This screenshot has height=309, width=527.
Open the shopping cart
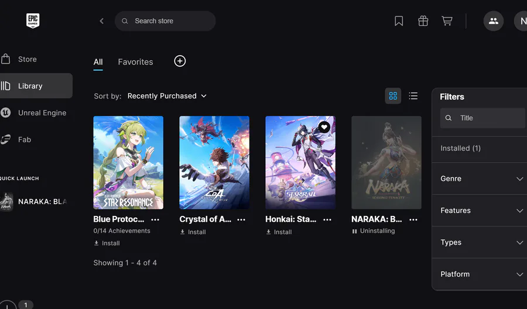click(x=447, y=21)
